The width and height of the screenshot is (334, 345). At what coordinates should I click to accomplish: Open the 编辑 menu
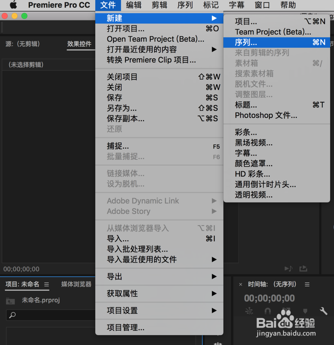point(134,5)
